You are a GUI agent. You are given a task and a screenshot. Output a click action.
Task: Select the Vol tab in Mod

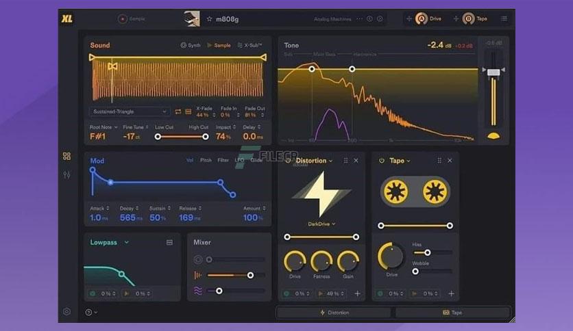tap(190, 160)
